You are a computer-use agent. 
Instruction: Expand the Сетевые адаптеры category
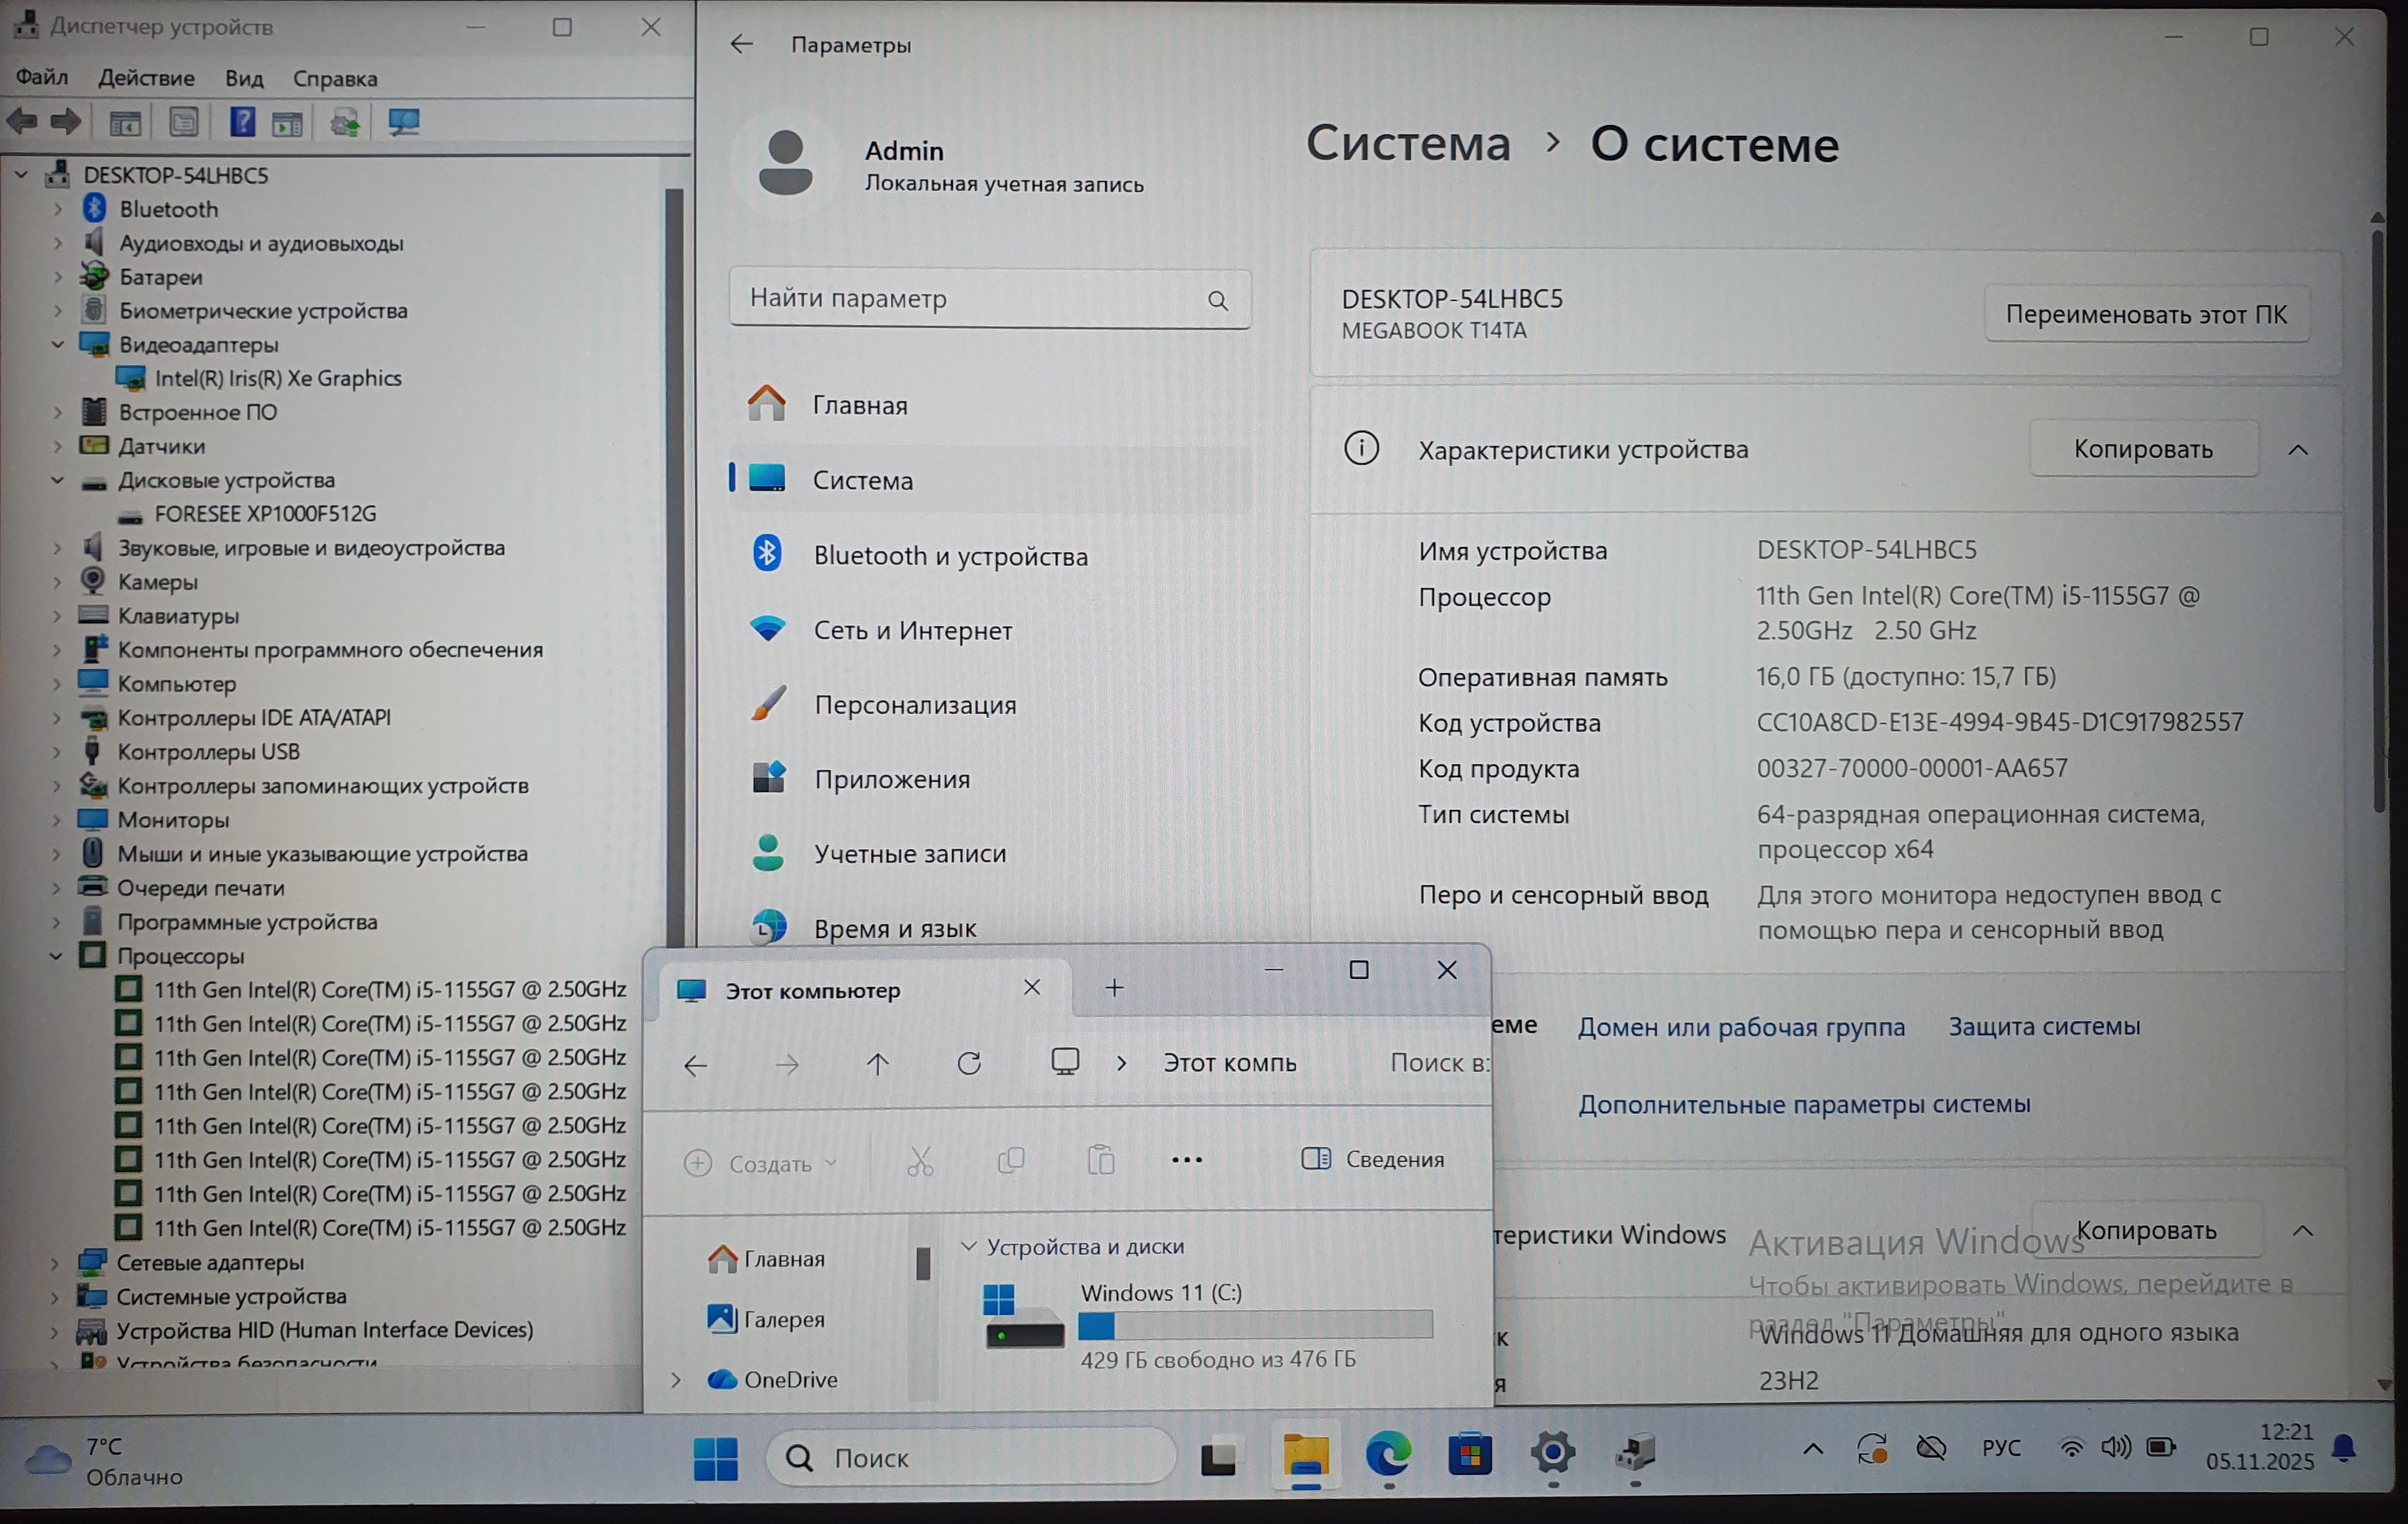[x=55, y=1262]
